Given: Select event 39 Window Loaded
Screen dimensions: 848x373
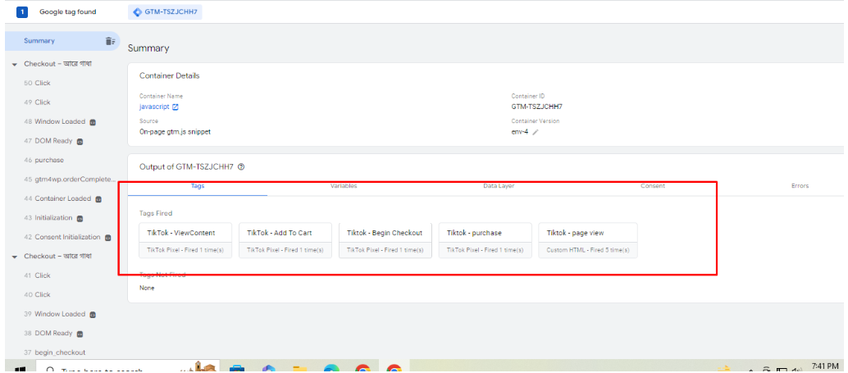Looking at the screenshot, I should tap(56, 314).
